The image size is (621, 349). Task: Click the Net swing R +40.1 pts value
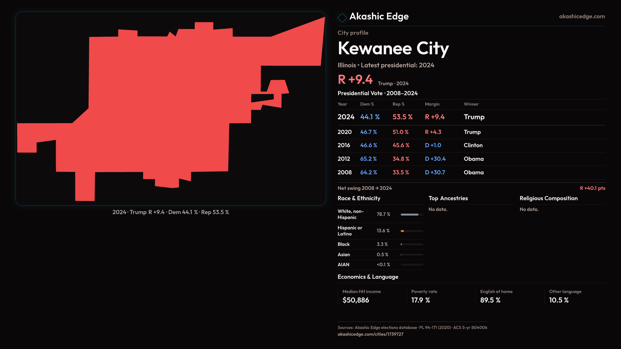pyautogui.click(x=592, y=188)
